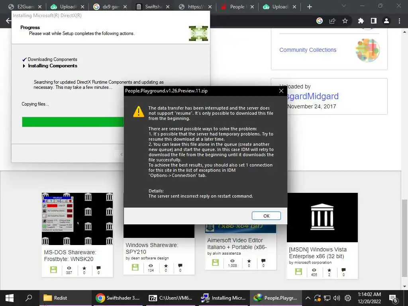
Task: Open the Community Collections colorful thumbnail
Action: click(x=367, y=50)
